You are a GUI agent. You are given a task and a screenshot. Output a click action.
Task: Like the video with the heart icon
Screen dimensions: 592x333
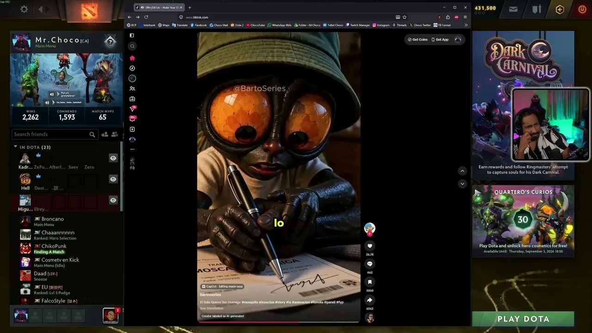[370, 246]
